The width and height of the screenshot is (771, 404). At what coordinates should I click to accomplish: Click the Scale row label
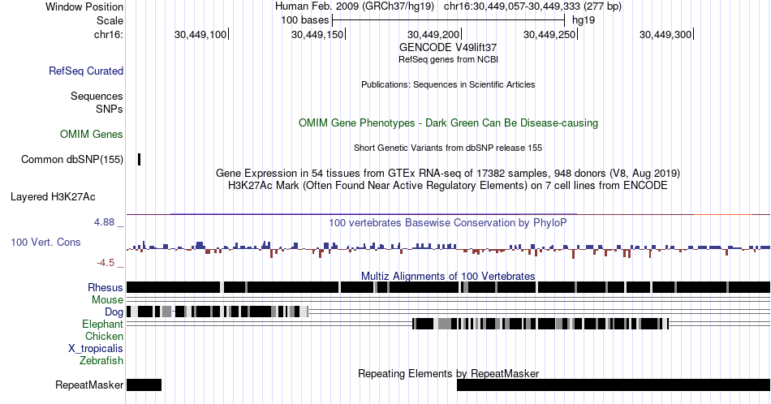click(x=110, y=20)
